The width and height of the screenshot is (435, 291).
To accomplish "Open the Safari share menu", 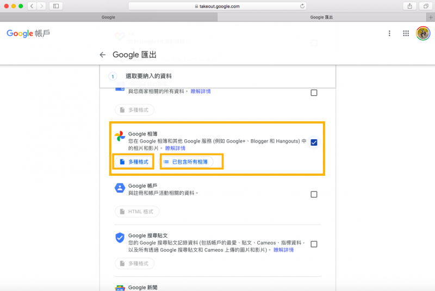I will tap(410, 6).
